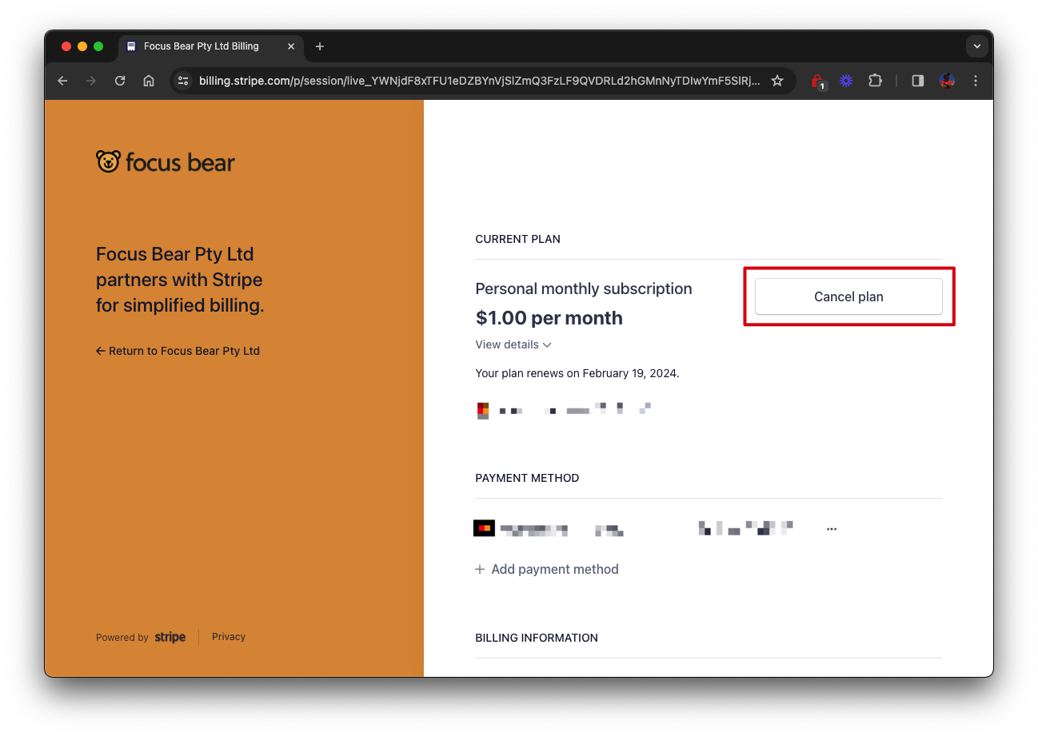This screenshot has height=736, width=1038.
Task: Bookmark this page with the star
Action: (777, 81)
